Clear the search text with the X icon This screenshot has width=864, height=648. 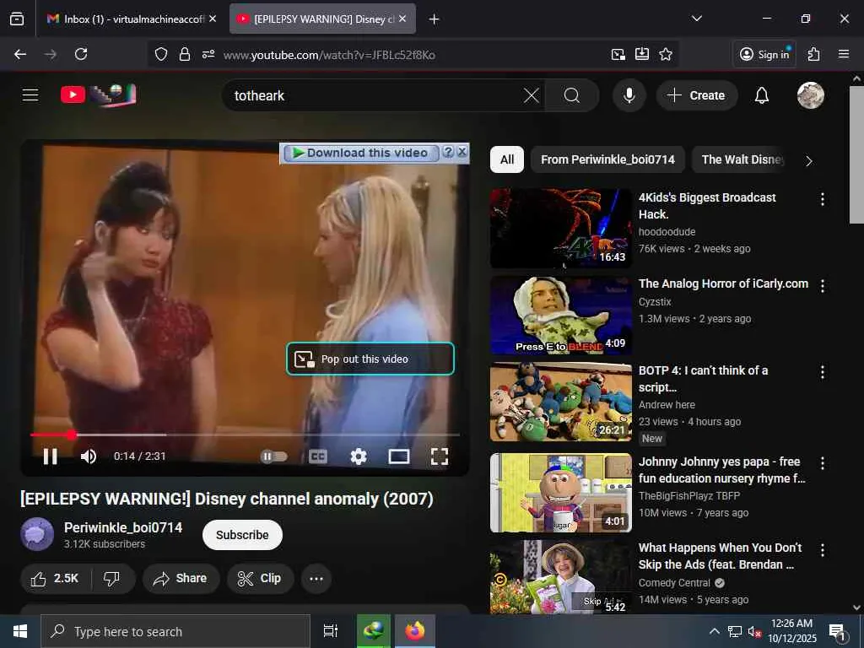click(x=532, y=96)
